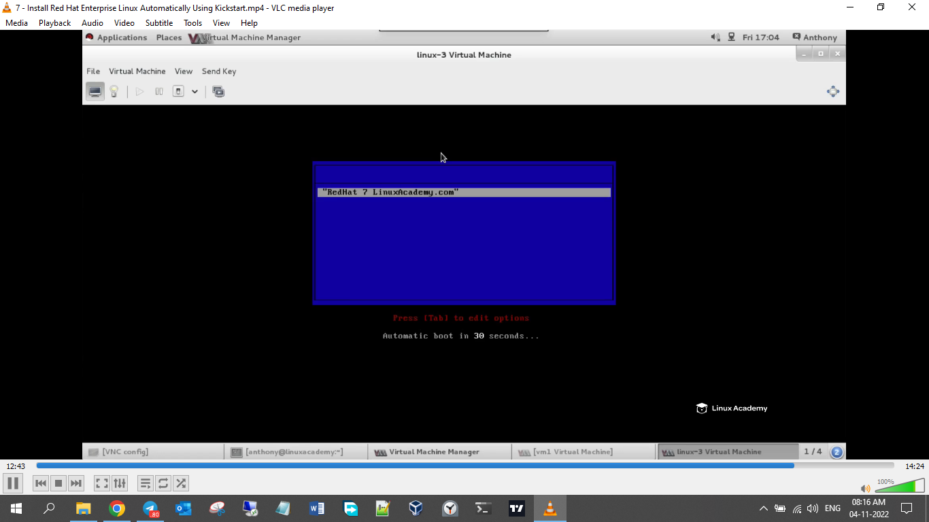Toggle VLC fullscreen mode
The width and height of the screenshot is (929, 522).
click(102, 483)
